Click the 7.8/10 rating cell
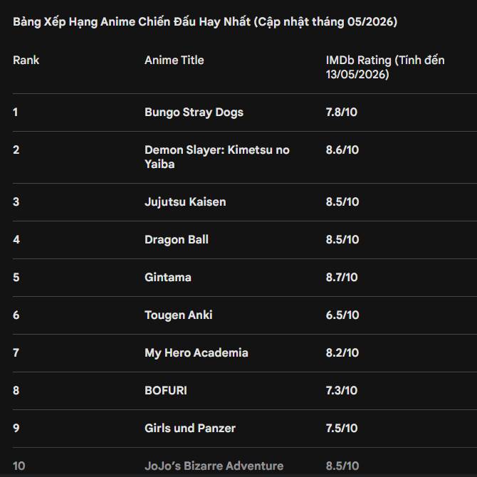The image size is (477, 477). pyautogui.click(x=341, y=112)
